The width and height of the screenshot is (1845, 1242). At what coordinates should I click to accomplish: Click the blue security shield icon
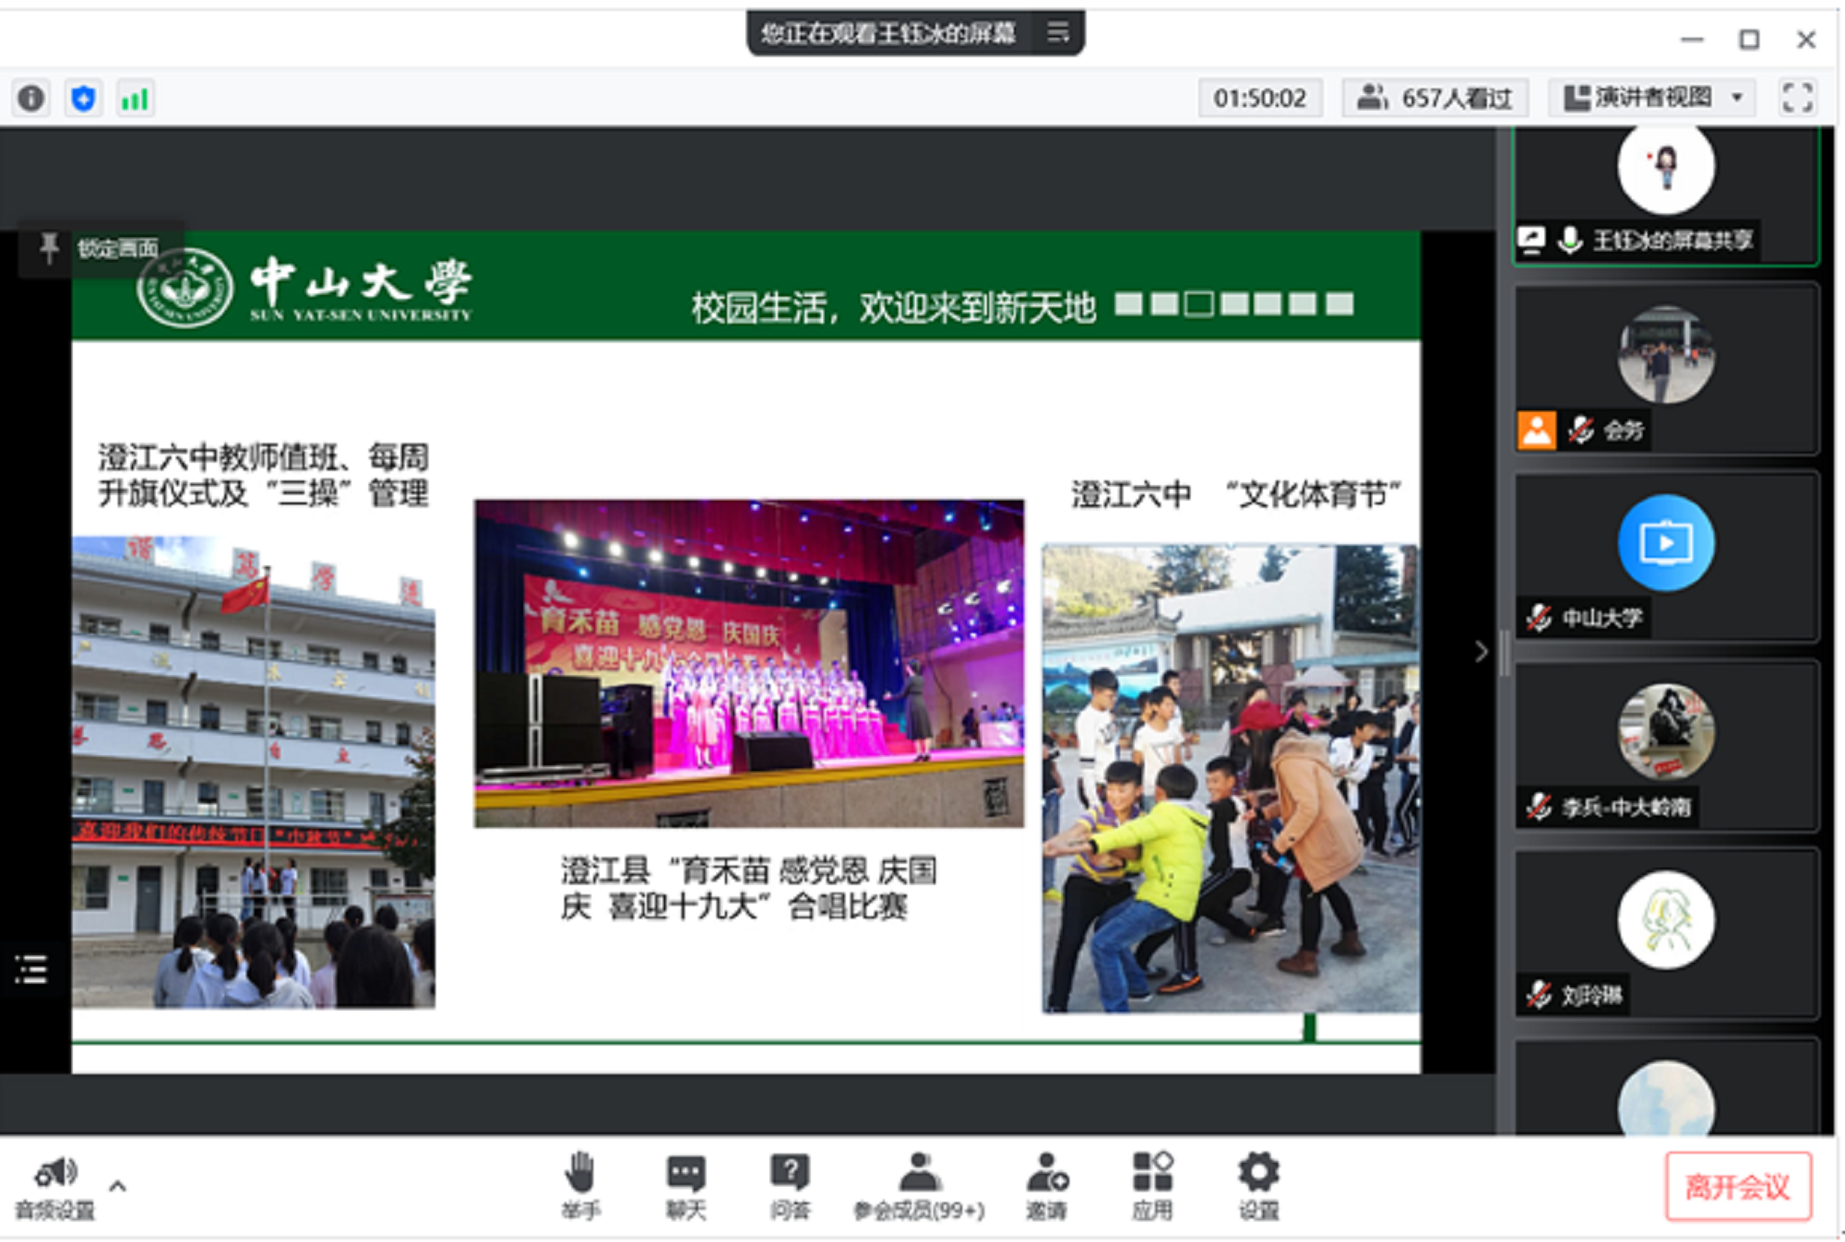click(x=84, y=98)
